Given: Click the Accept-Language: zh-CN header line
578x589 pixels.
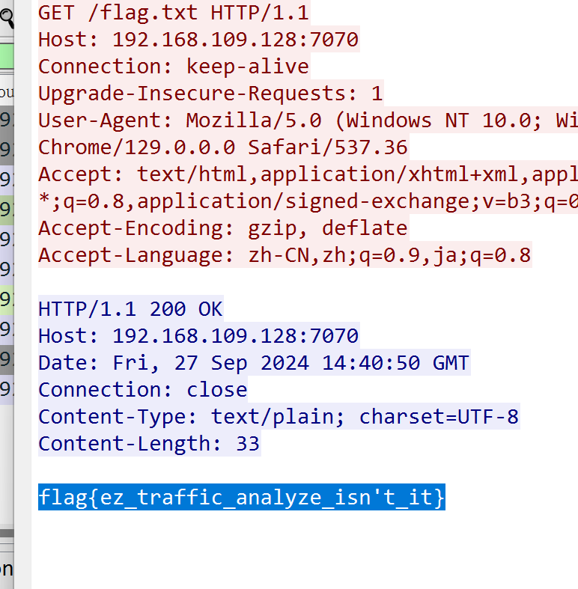Looking at the screenshot, I should 285,254.
